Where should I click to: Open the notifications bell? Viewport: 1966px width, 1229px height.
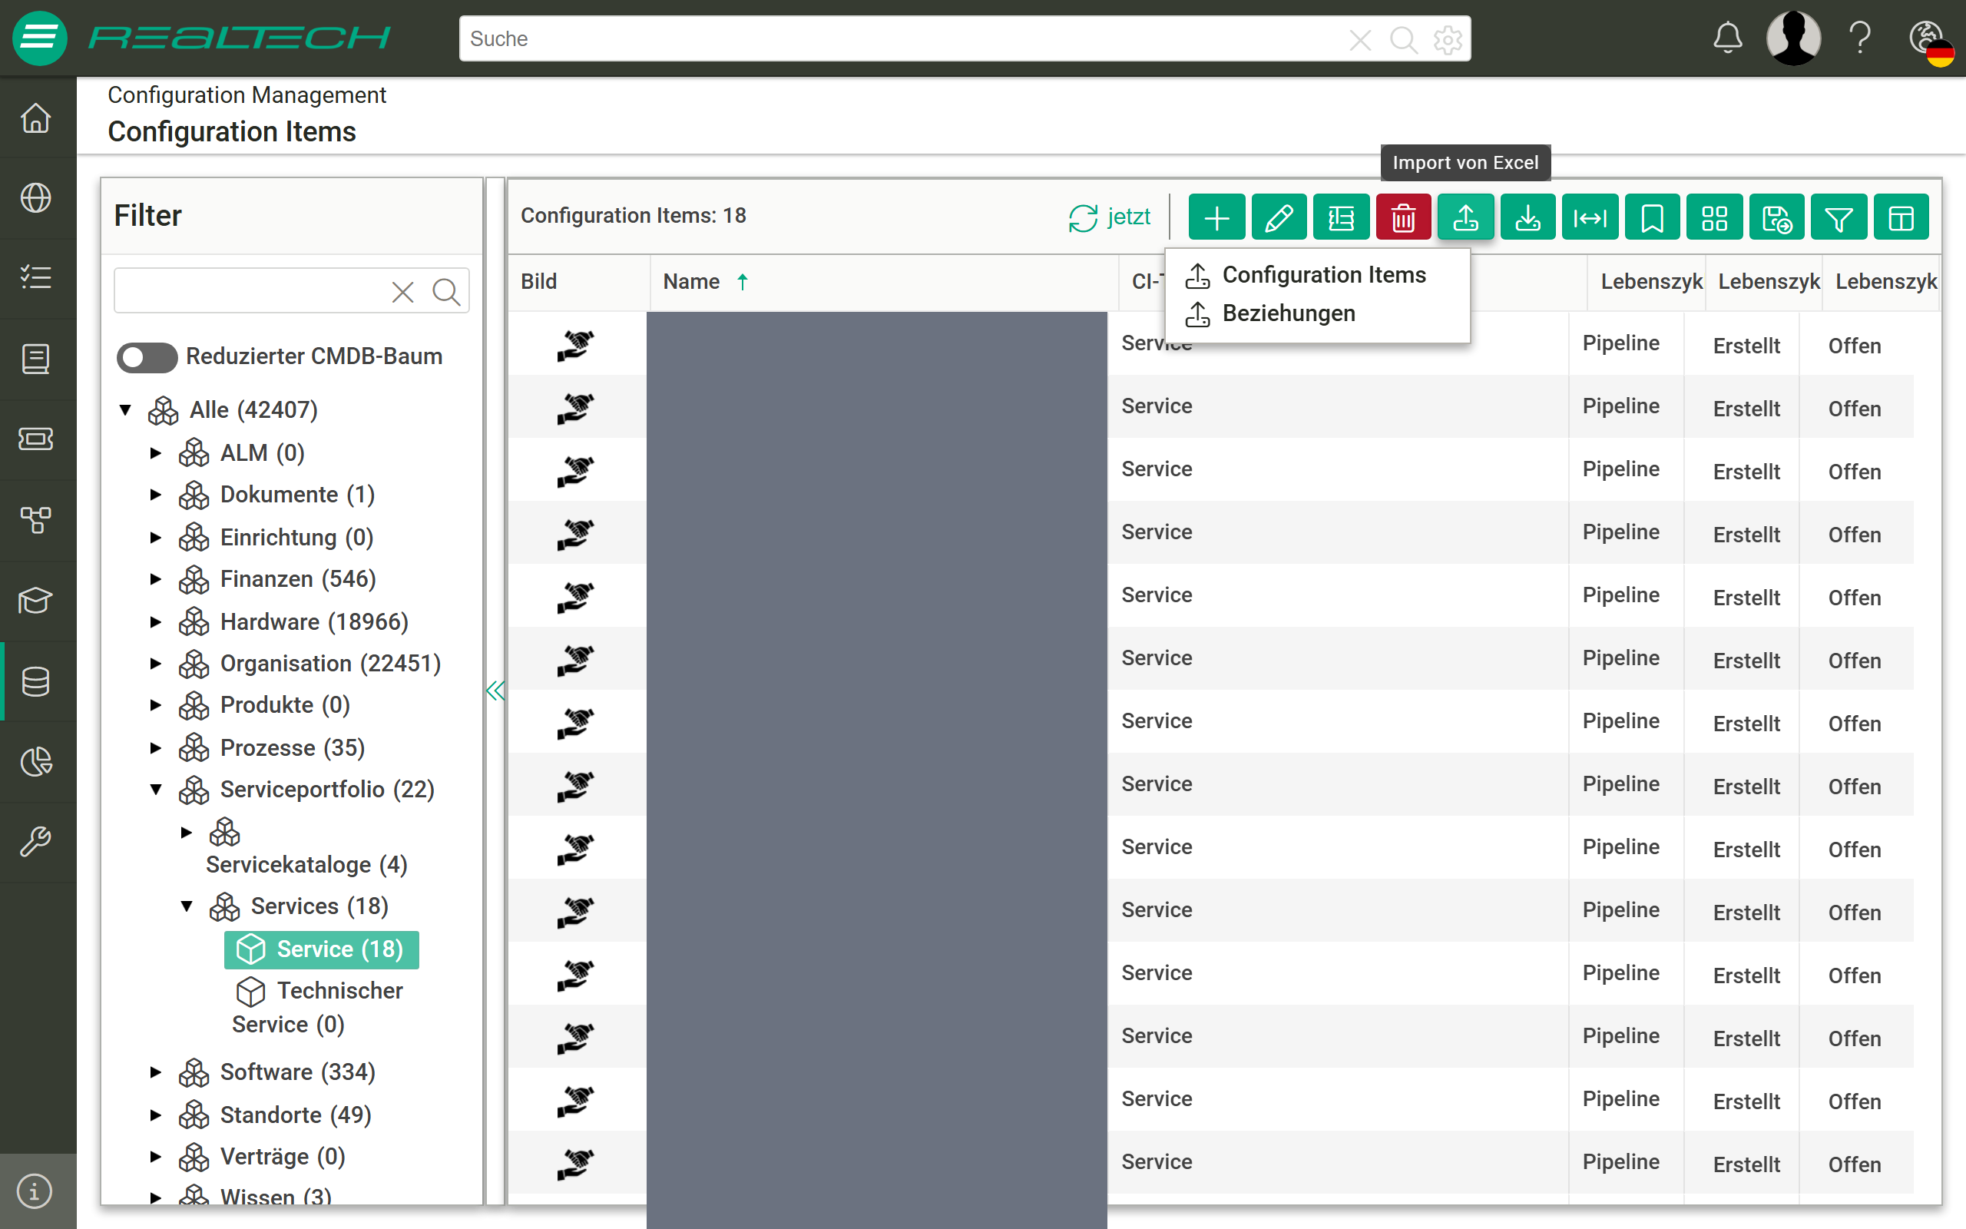pyautogui.click(x=1728, y=38)
